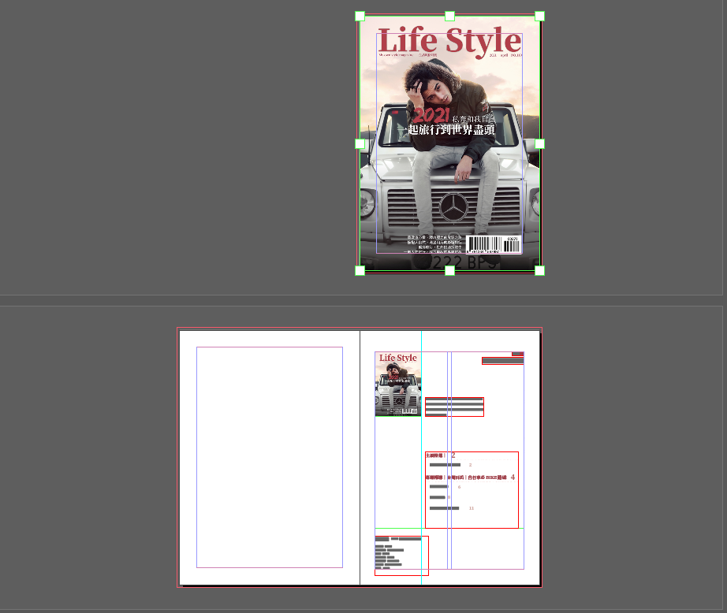
Task: Click the top-right selection handle of the cover
Action: click(539, 17)
